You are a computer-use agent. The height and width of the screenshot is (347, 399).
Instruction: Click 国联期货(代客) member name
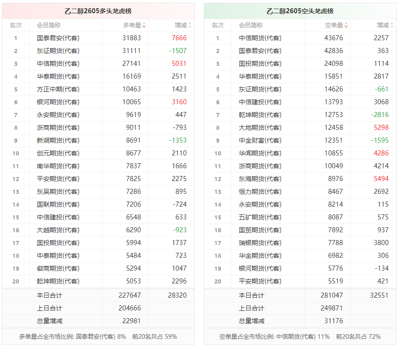58,204
